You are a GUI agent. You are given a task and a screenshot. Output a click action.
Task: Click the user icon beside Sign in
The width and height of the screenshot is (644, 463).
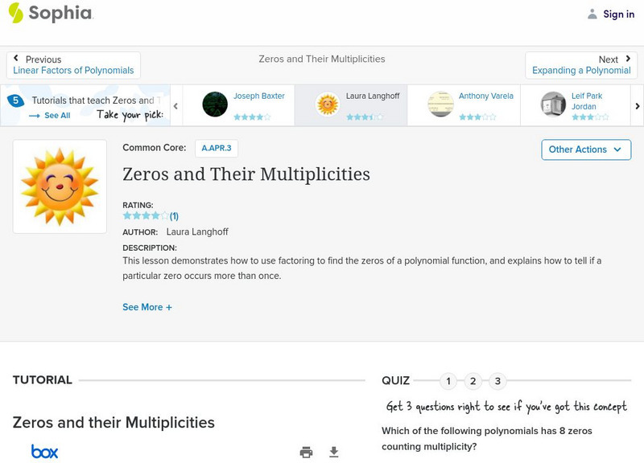tap(592, 14)
